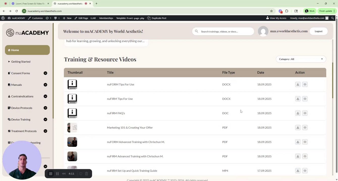The width and height of the screenshot is (338, 181).
Task: Expand the Device Protocols submenu arrow
Action: click(45, 108)
